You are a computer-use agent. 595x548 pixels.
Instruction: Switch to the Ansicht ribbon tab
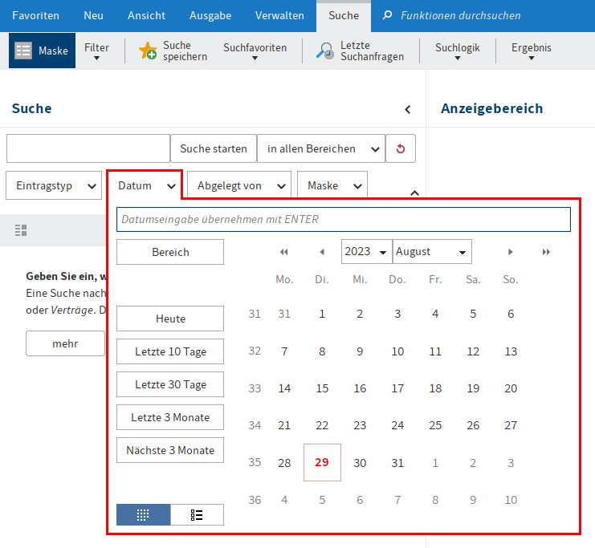[x=146, y=15]
